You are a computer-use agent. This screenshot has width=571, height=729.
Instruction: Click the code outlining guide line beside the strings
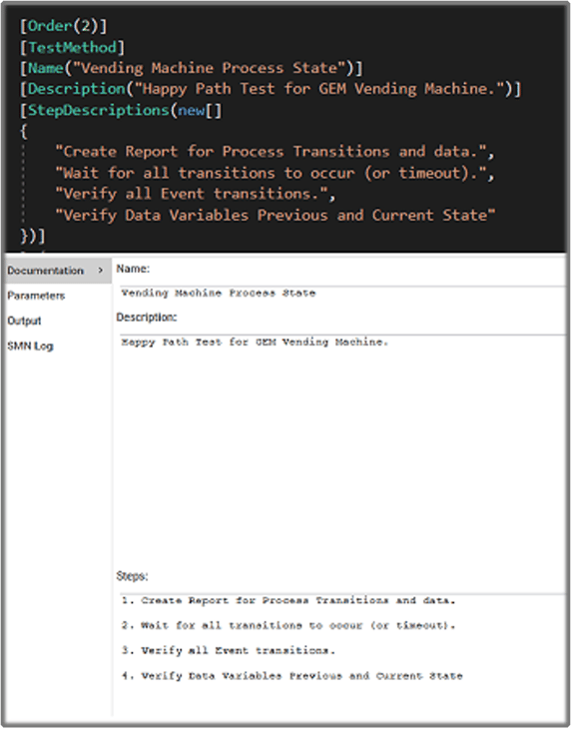(23, 184)
